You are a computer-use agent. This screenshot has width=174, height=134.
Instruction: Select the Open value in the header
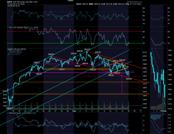(85, 4)
